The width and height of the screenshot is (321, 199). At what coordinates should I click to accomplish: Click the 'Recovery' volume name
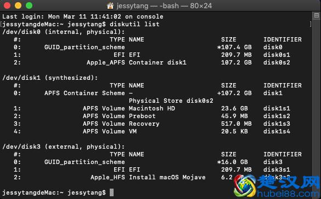point(144,124)
